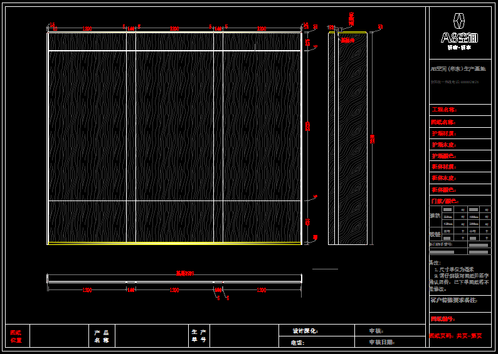The width and height of the screenshot is (498, 354).
Task: Select the yellow baseline of front elevation
Action: point(174,243)
